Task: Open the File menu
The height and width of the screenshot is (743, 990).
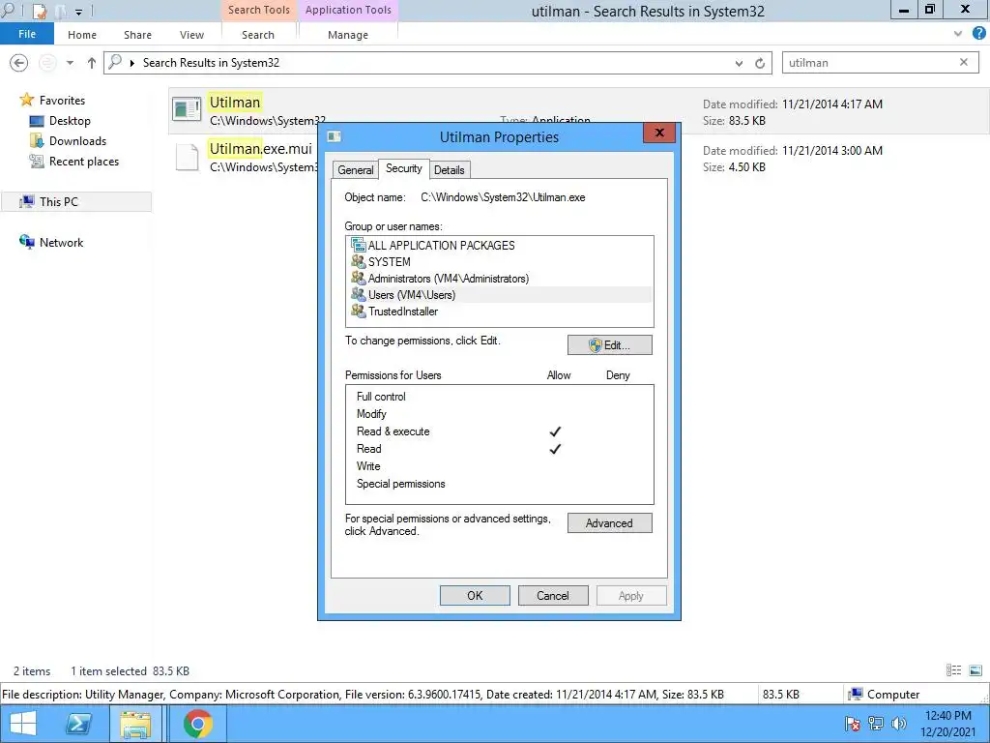Action: (x=27, y=34)
